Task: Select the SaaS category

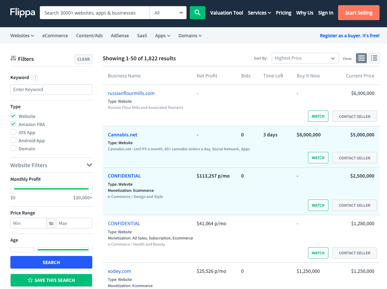Action: 142,36
